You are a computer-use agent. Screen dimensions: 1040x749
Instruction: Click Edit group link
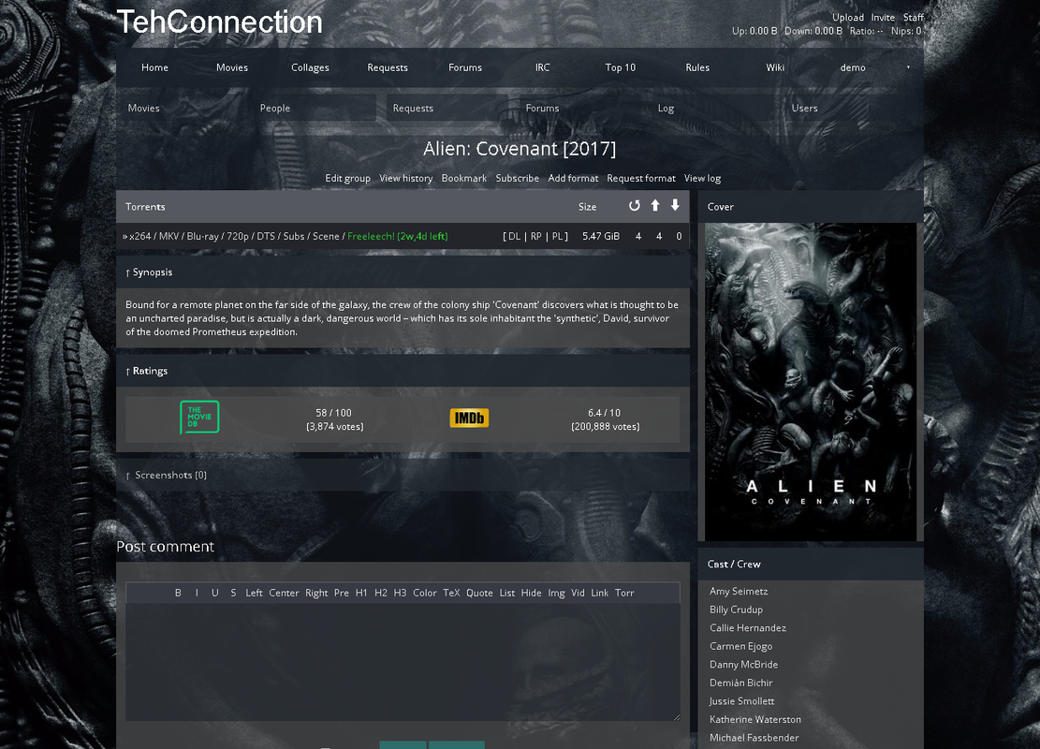tap(347, 179)
